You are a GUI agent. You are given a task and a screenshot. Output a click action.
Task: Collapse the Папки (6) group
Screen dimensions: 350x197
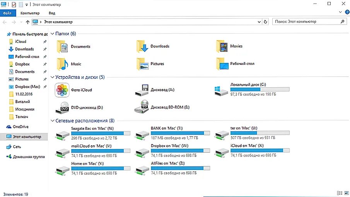(x=52, y=34)
